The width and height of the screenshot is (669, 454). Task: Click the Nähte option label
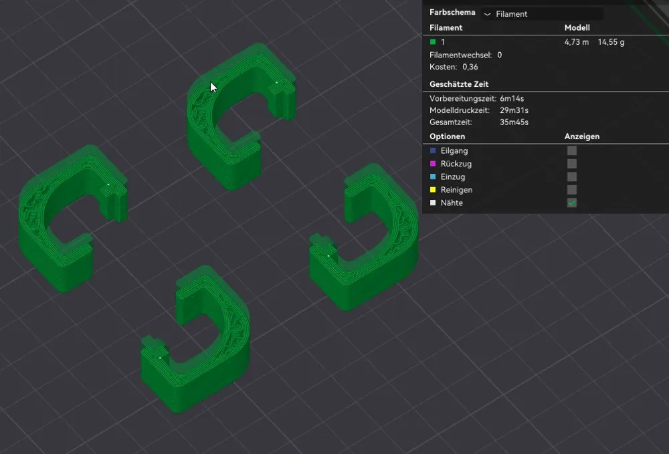click(452, 203)
